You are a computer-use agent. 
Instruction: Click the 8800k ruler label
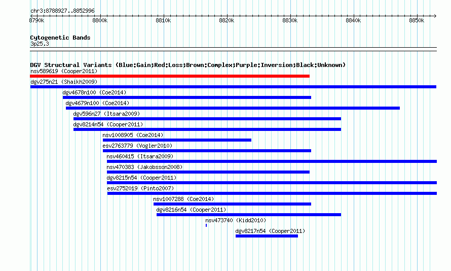coord(100,20)
